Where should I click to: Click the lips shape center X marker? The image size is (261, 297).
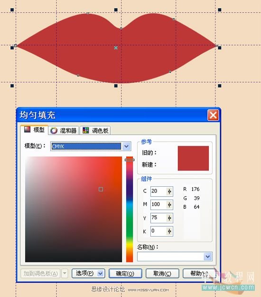pos(116,48)
